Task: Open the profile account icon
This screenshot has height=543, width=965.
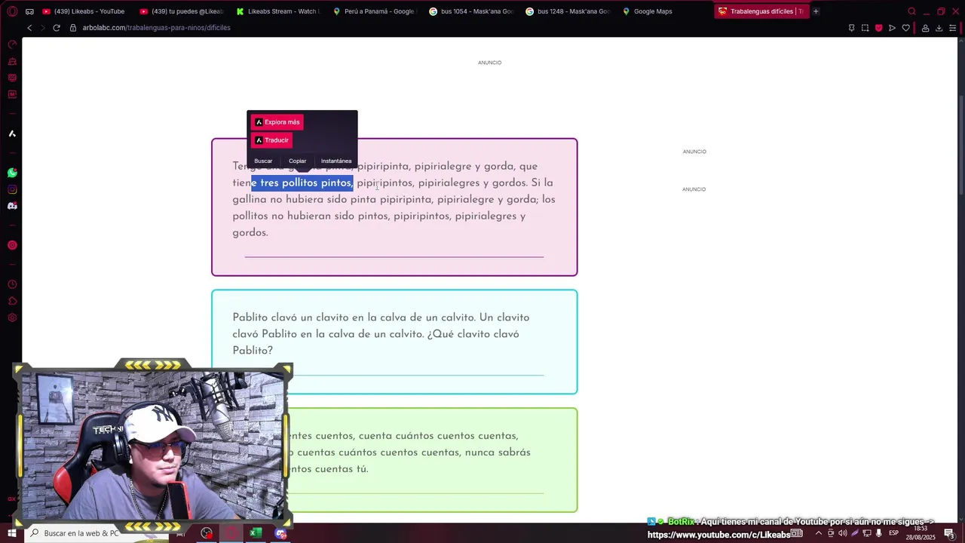Action: point(925,28)
